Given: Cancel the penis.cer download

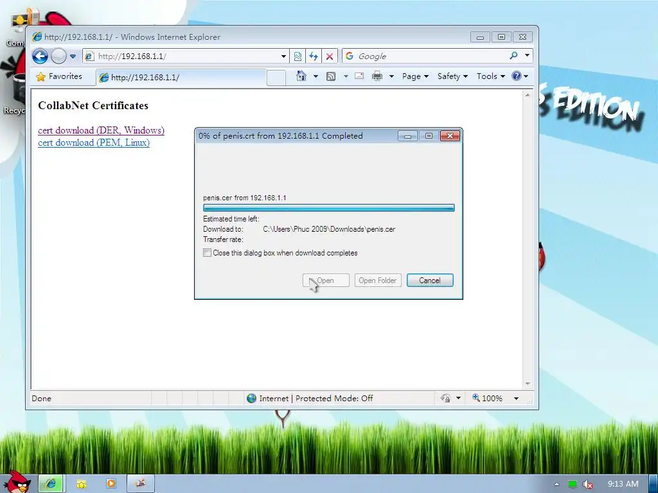Looking at the screenshot, I should point(430,281).
